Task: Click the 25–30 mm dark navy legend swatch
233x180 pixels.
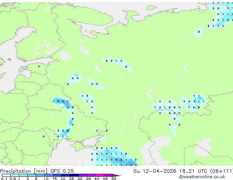Action: pyautogui.click(x=74, y=175)
